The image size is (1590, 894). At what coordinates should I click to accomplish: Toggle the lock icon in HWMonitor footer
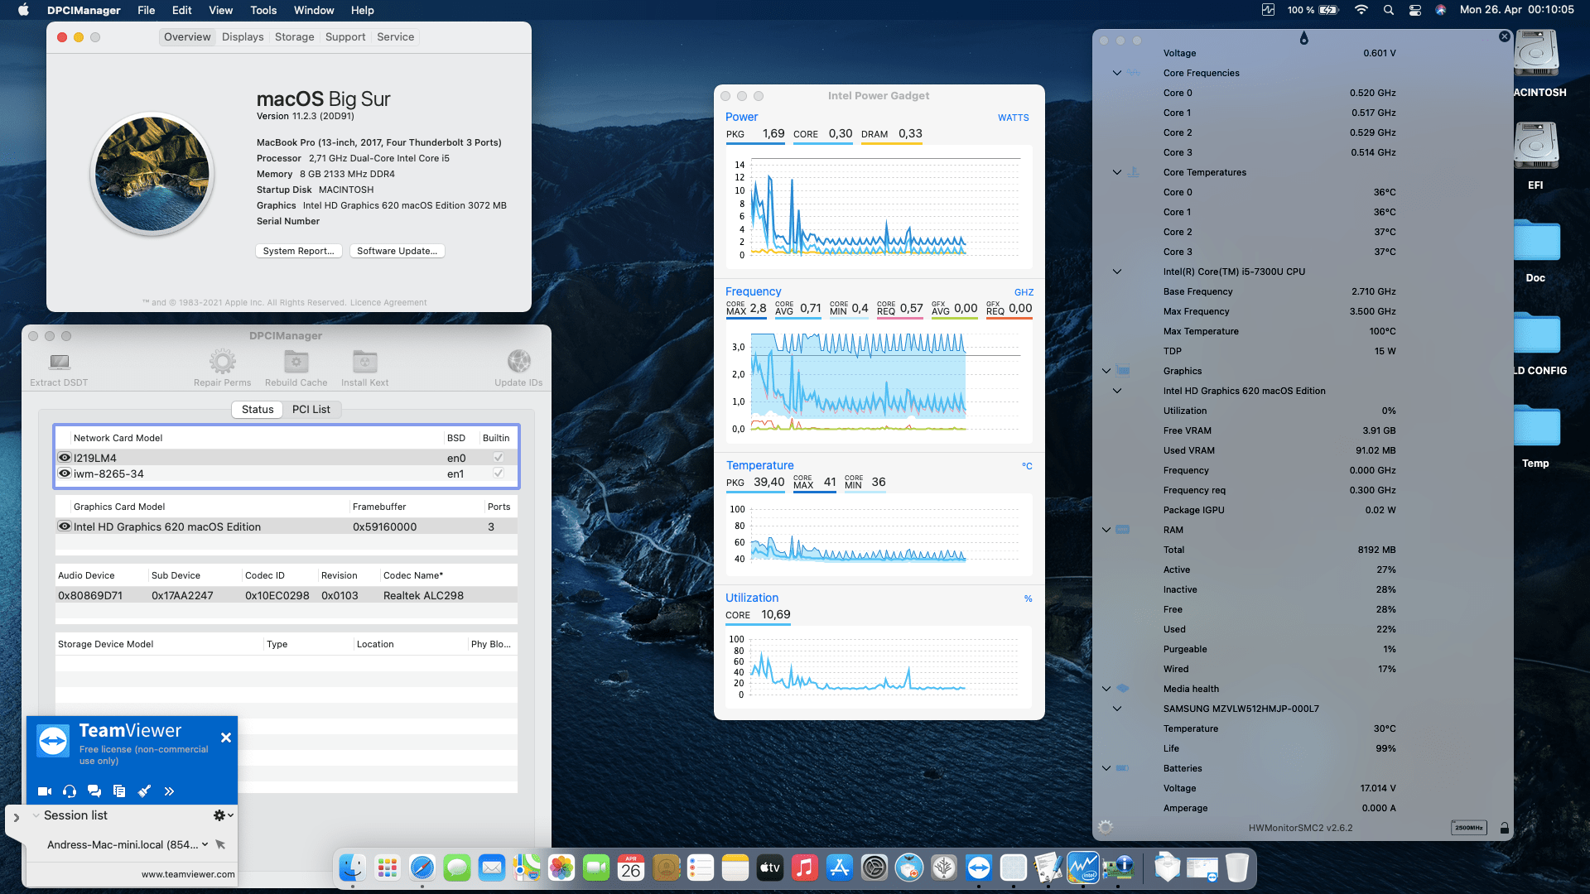tap(1505, 828)
